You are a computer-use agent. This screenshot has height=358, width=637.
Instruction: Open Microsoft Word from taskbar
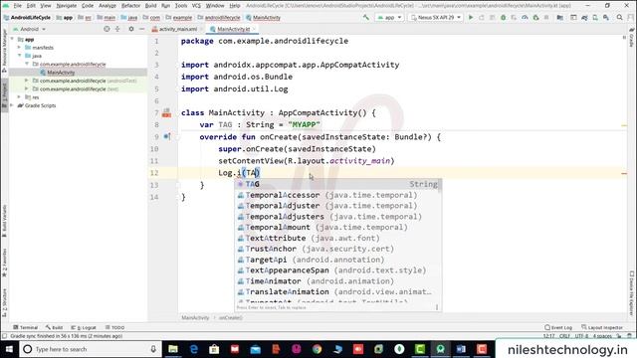coord(461,349)
